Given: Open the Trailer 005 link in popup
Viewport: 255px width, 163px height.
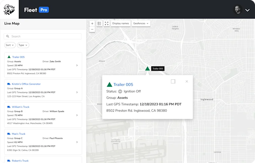Looking at the screenshot, I should (123, 84).
